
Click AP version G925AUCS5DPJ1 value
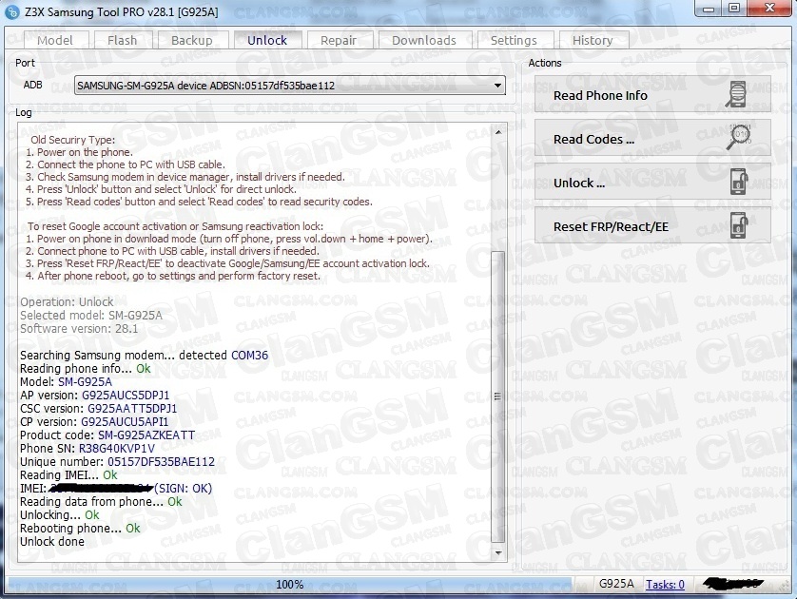click(x=126, y=396)
